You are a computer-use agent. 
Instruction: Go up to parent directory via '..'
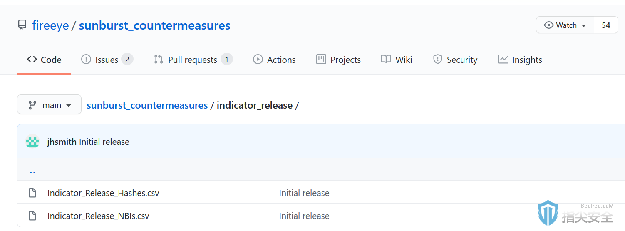[32, 170]
